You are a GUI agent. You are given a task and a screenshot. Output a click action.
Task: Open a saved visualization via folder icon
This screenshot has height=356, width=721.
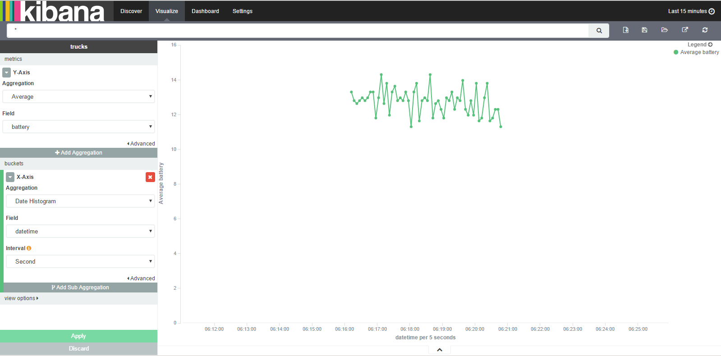pyautogui.click(x=664, y=30)
